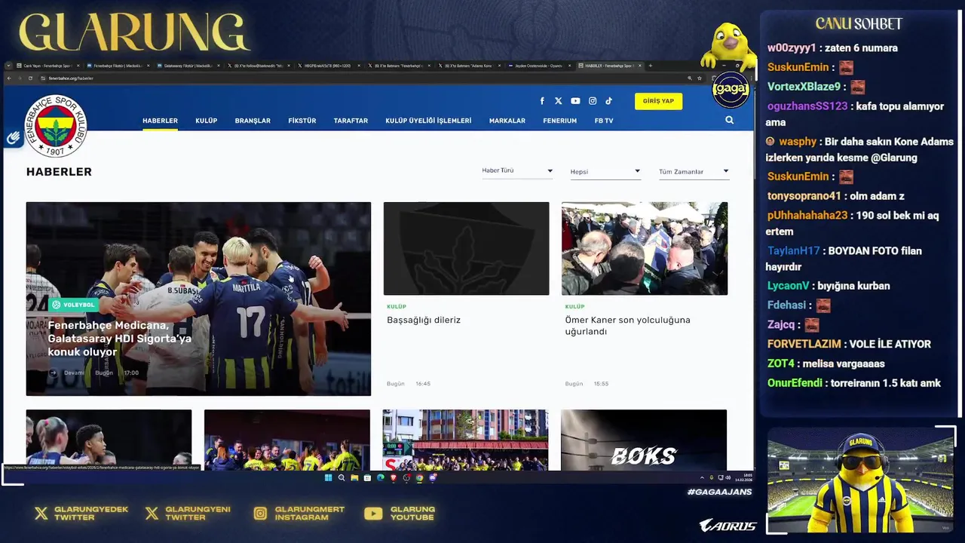Click the Devamı link on featured story
The image size is (965, 543).
tap(74, 373)
